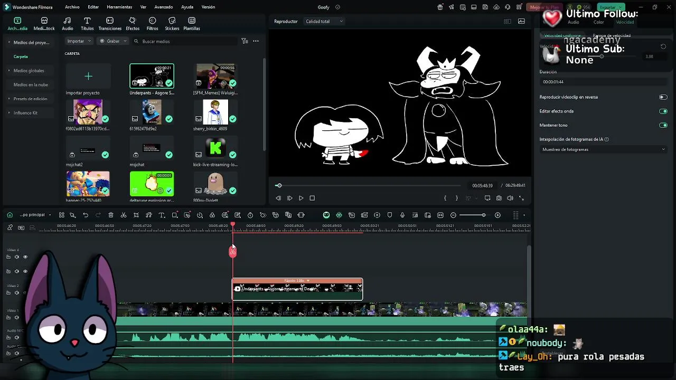Select the Underpants - Agore media thumbnail

(x=152, y=76)
